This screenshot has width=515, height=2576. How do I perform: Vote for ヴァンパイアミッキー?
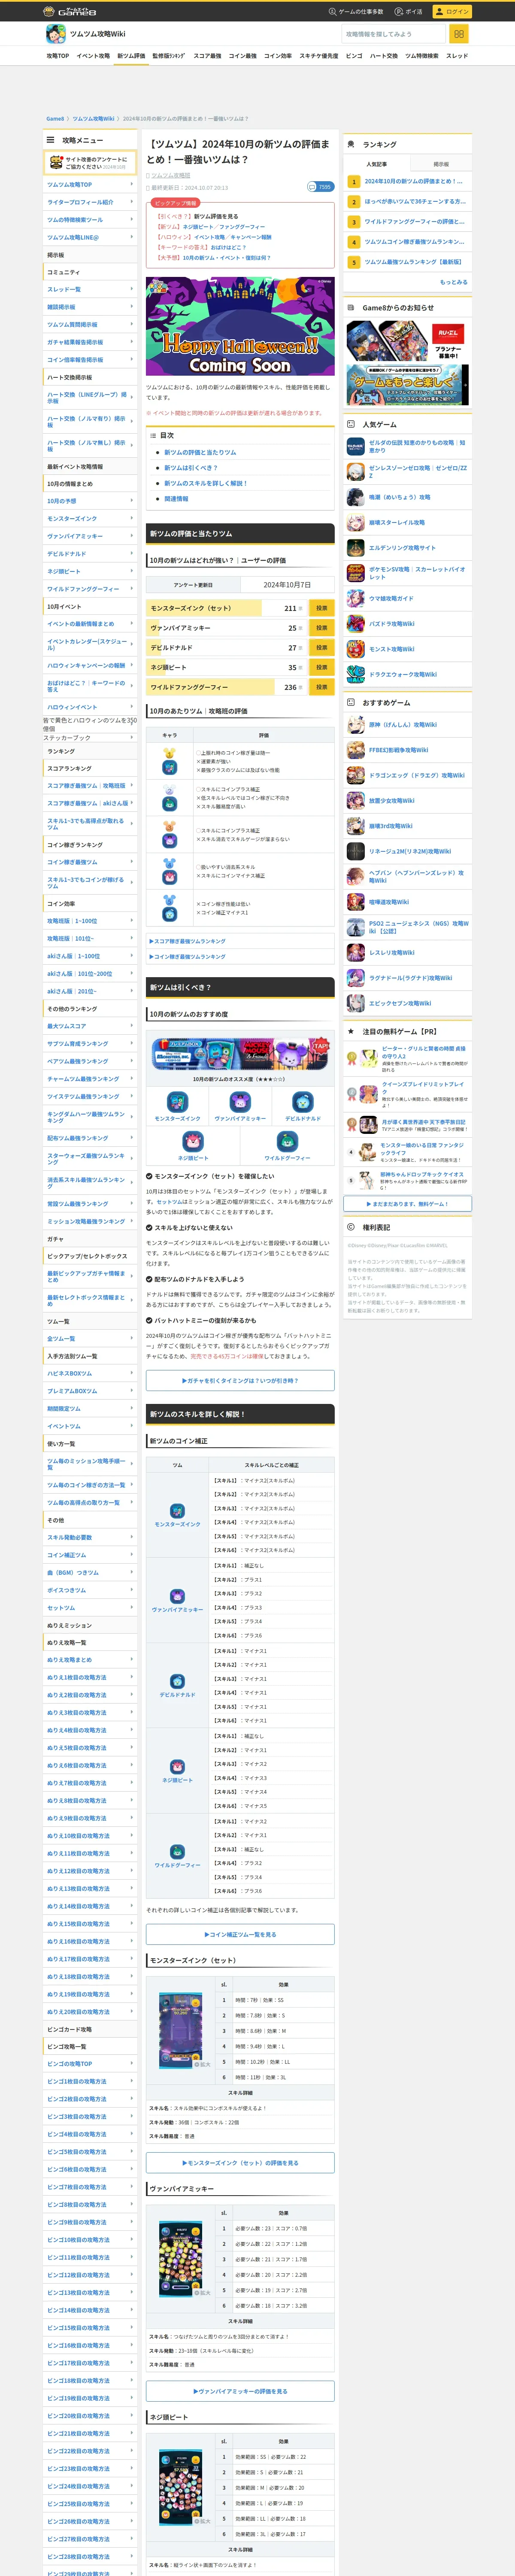[321, 628]
